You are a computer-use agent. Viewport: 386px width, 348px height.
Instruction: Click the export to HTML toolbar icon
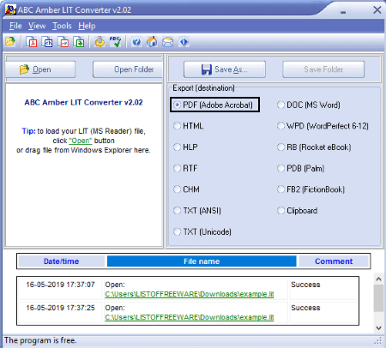pos(47,42)
